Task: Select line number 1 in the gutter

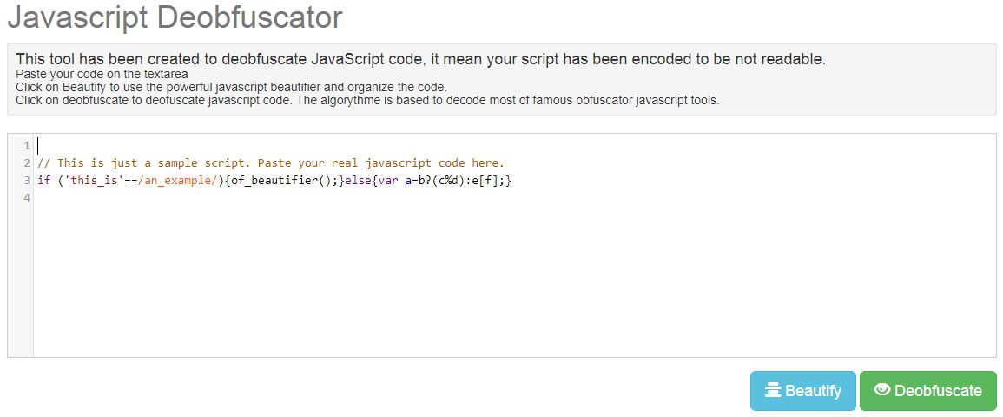Action: 27,145
